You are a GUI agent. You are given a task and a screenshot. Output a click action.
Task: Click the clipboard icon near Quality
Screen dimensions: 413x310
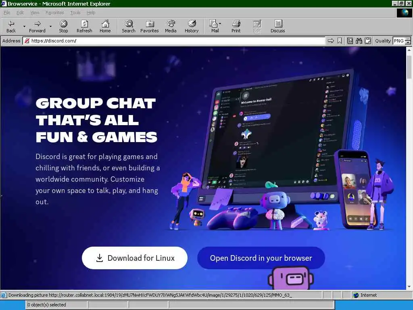368,41
